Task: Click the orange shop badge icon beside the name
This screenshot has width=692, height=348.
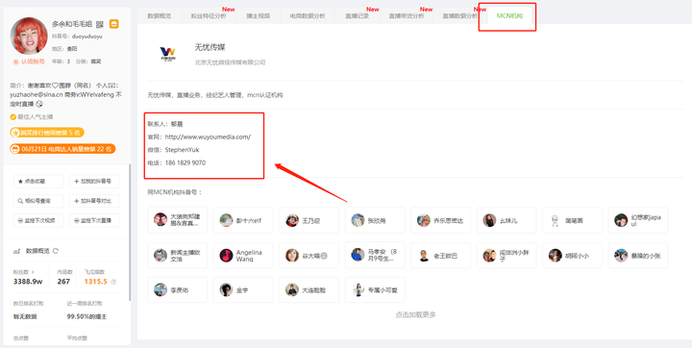Action: point(113,24)
